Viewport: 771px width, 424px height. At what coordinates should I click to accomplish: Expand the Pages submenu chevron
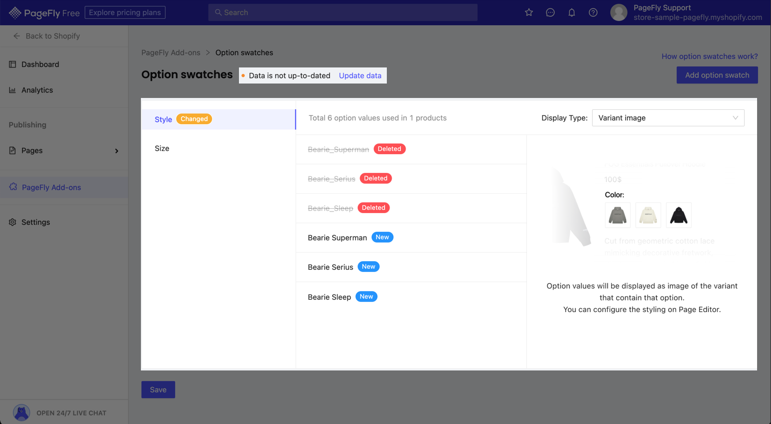pos(117,151)
